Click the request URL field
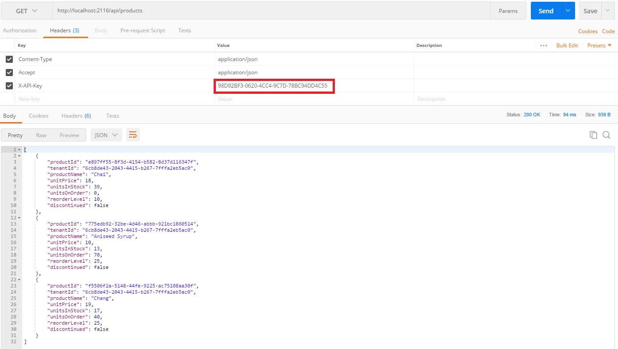Viewport: 618px width, 349px height. click(271, 11)
